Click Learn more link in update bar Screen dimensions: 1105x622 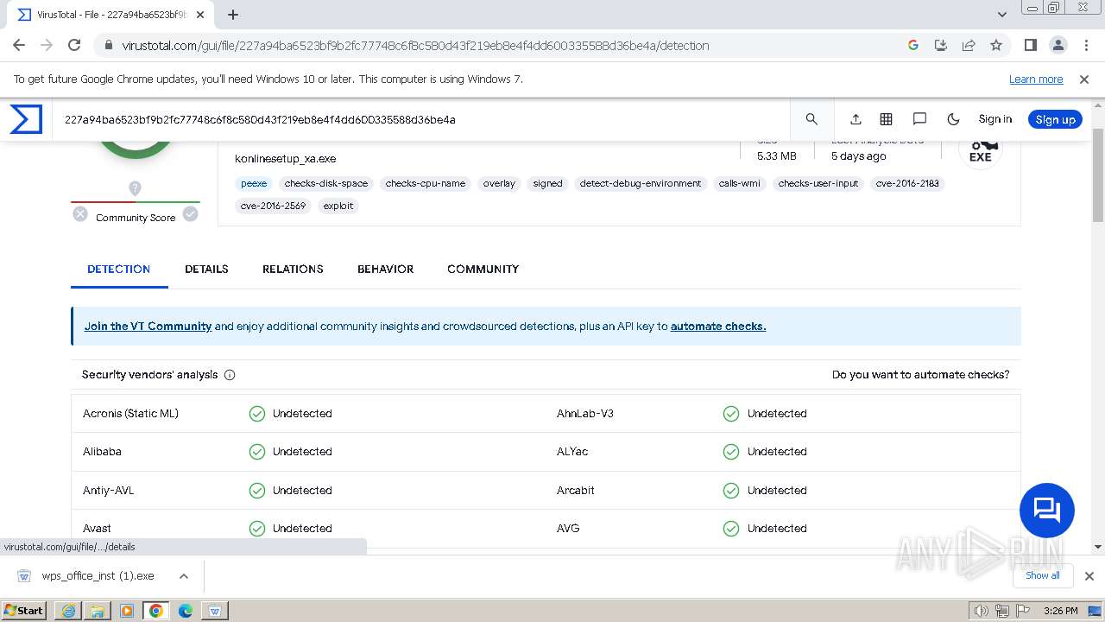pos(1036,79)
